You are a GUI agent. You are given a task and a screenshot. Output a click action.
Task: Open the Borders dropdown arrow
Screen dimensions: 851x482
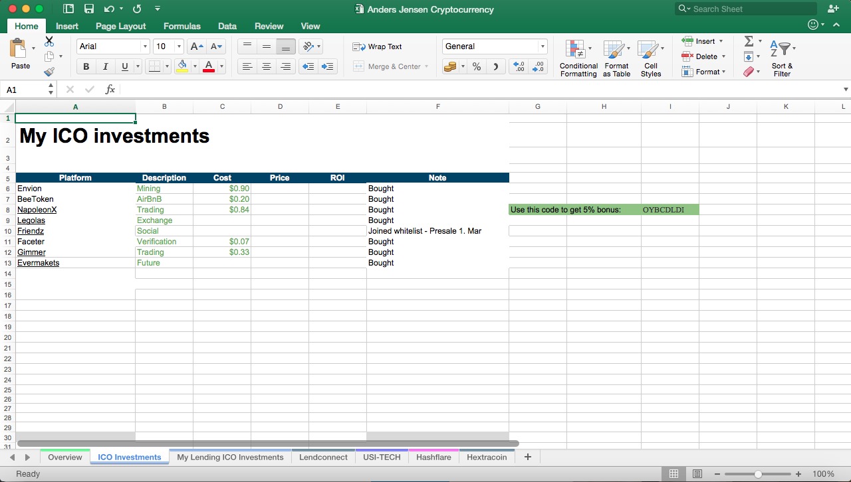pyautogui.click(x=168, y=66)
